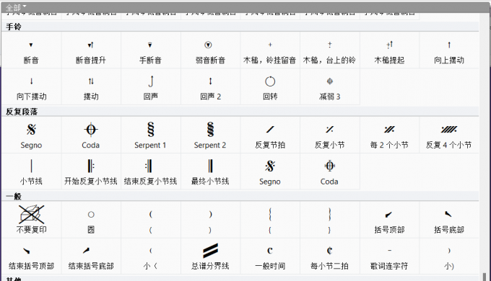Select the 不要复印 symbol
This screenshot has width=491, height=281.
coord(31,220)
